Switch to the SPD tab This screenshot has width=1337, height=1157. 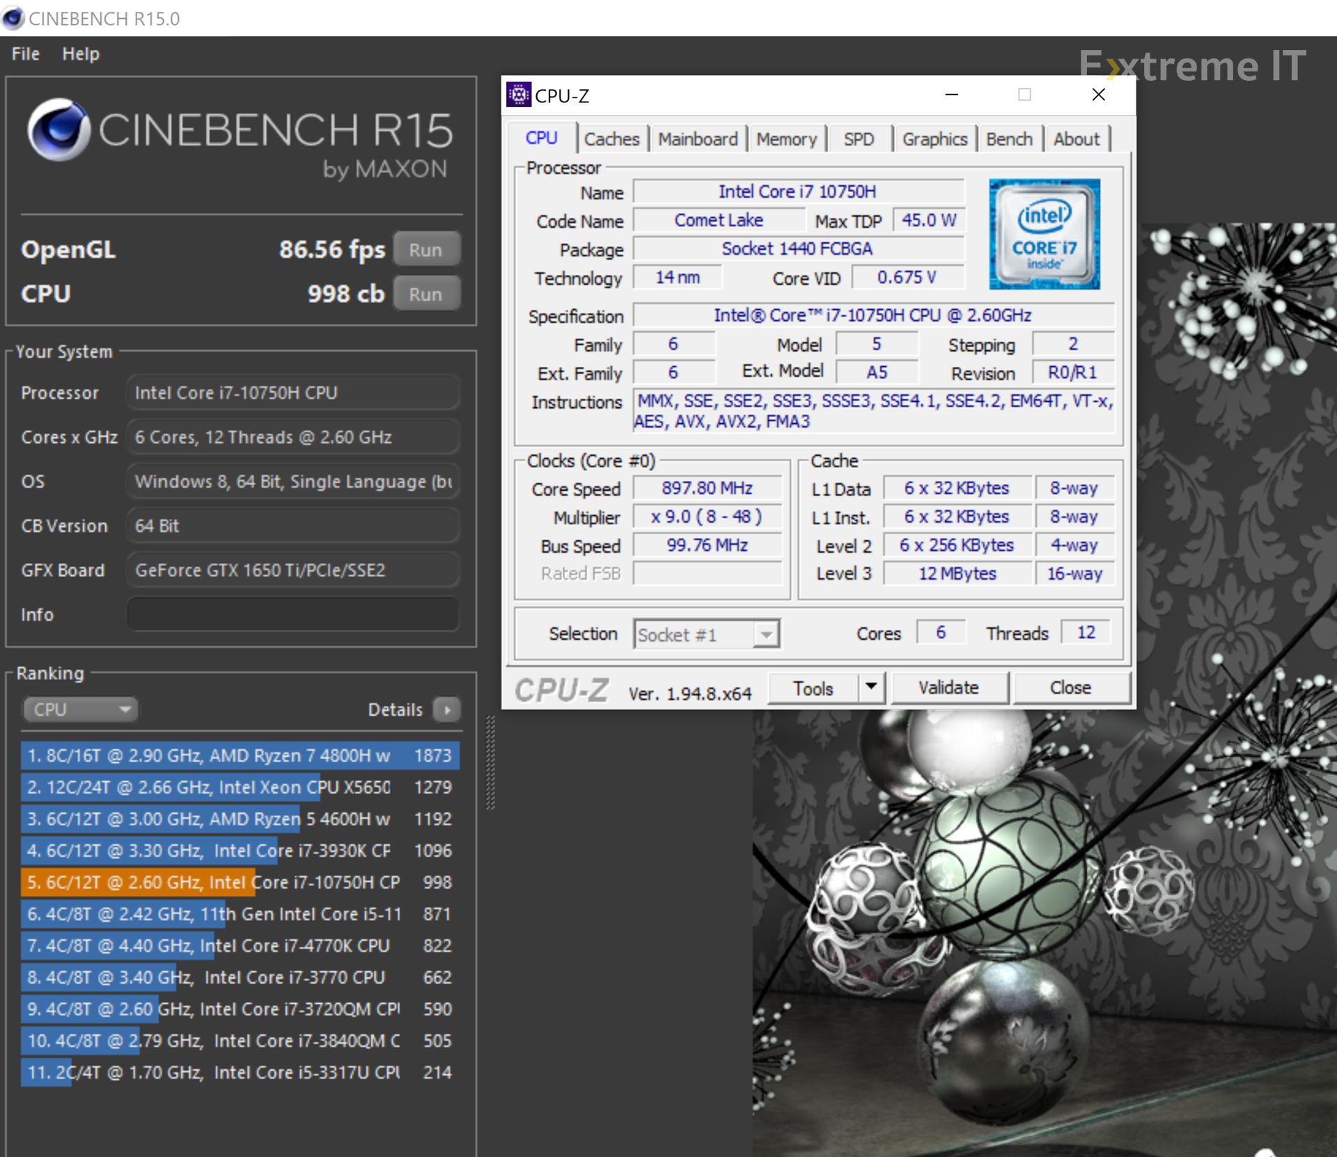click(859, 139)
